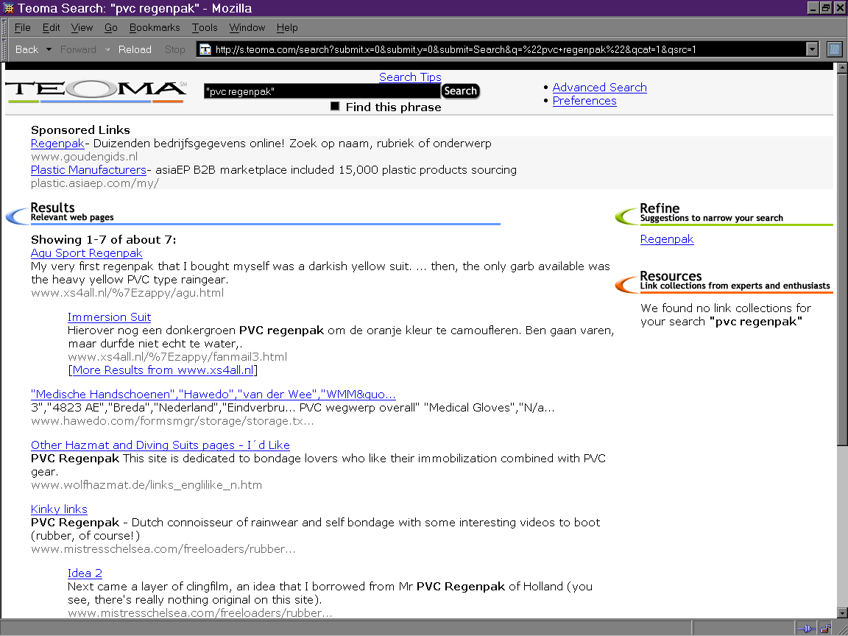
Task: Click the Teoma search query input field
Action: tap(322, 91)
